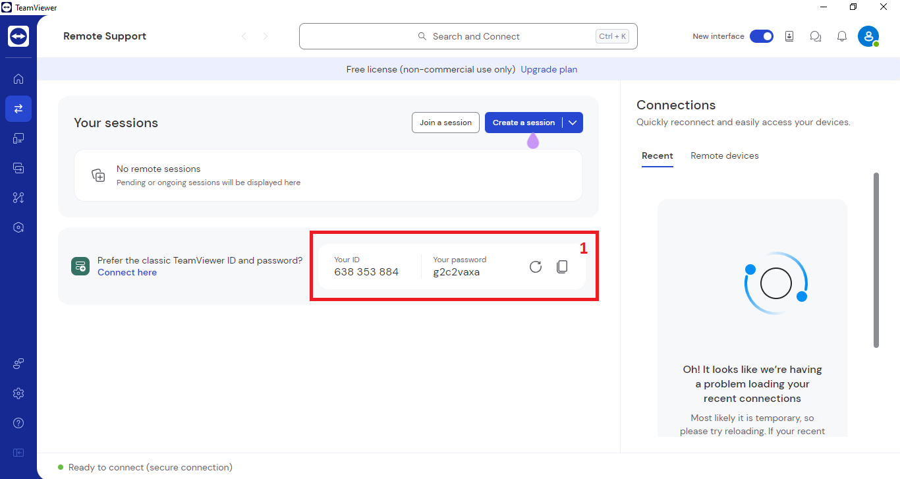Restore down the TeamViewer window
The width and height of the screenshot is (900, 479).
(853, 7)
